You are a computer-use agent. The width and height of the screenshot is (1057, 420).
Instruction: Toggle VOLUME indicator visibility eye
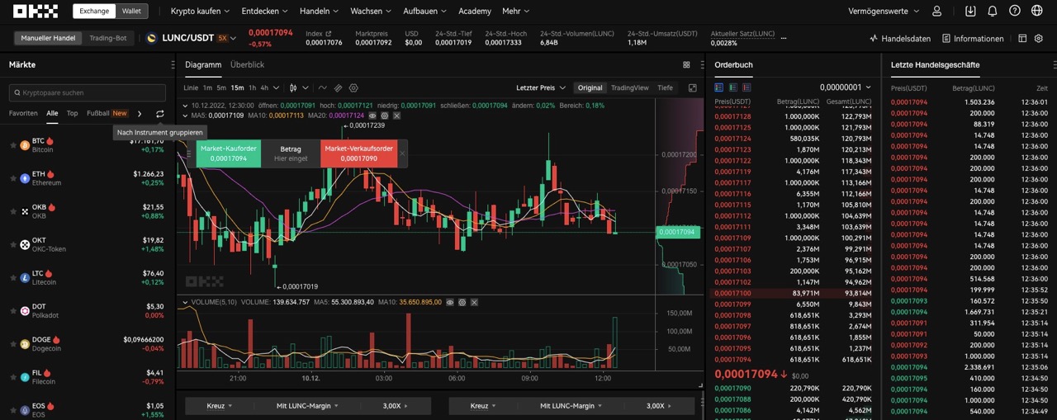[x=450, y=302]
